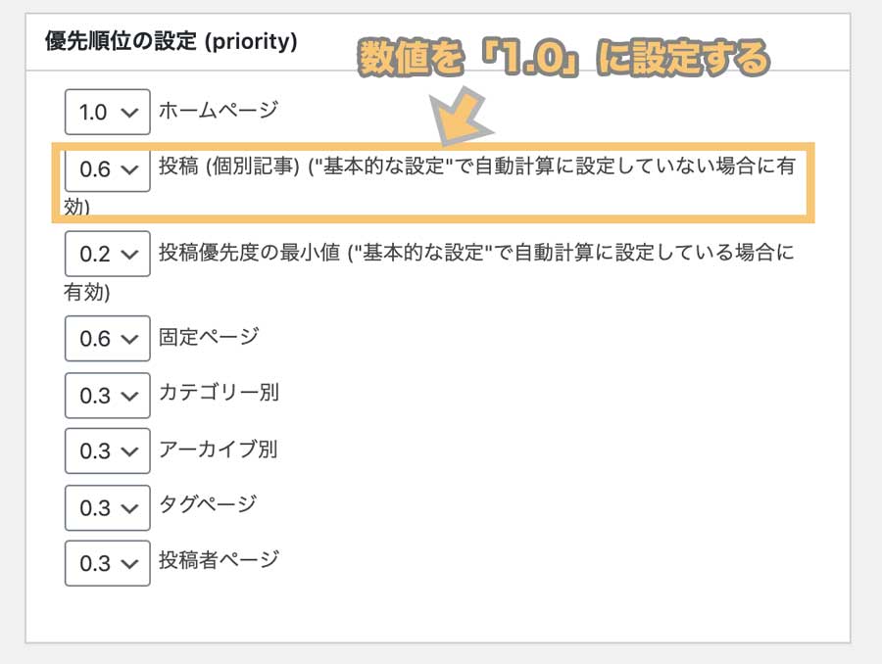Open the ホームページ priority dropdown
The width and height of the screenshot is (882, 664).
[x=108, y=112]
